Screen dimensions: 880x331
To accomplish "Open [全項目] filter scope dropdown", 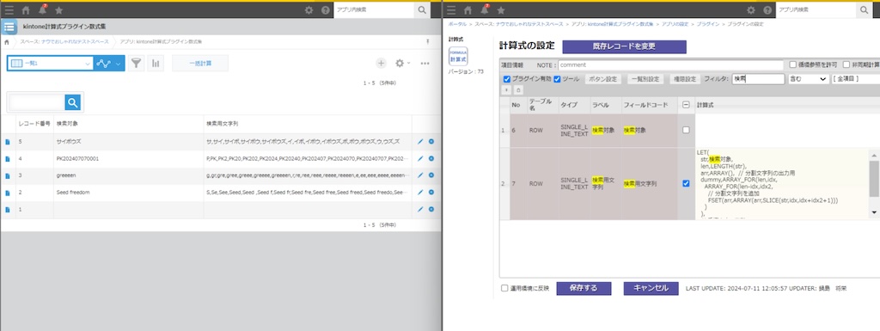I will point(855,79).
